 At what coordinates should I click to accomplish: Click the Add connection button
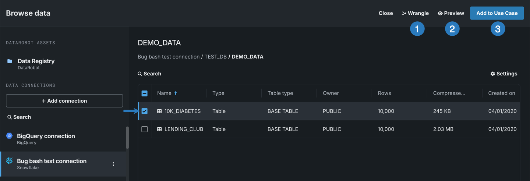coord(64,101)
